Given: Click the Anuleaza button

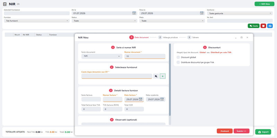Looking at the screenshot, I should click(x=225, y=131).
